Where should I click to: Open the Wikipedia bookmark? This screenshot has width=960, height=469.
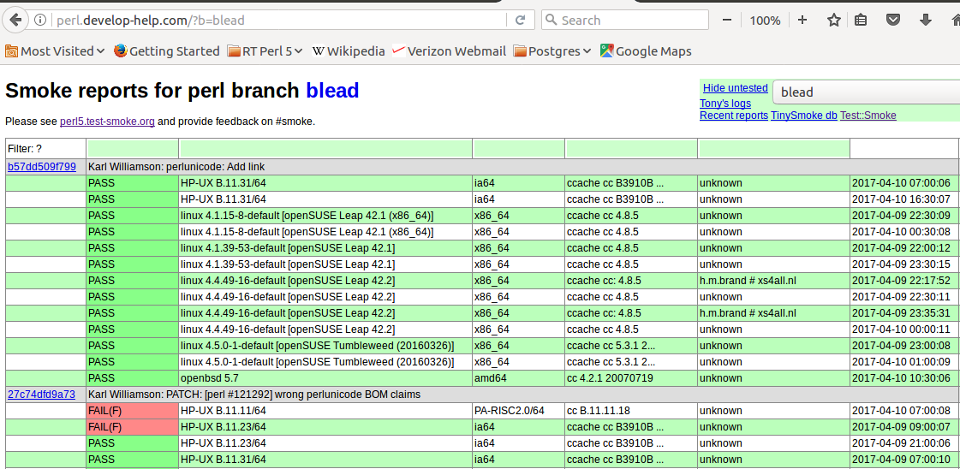pos(349,51)
